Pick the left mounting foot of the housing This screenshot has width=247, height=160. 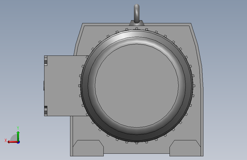click(x=88, y=148)
